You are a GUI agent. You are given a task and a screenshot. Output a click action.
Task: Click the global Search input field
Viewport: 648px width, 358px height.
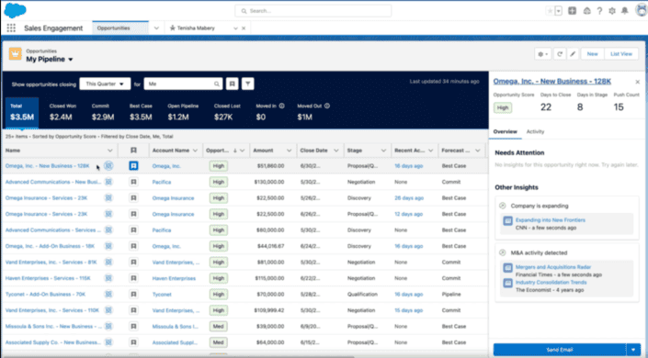313,11
